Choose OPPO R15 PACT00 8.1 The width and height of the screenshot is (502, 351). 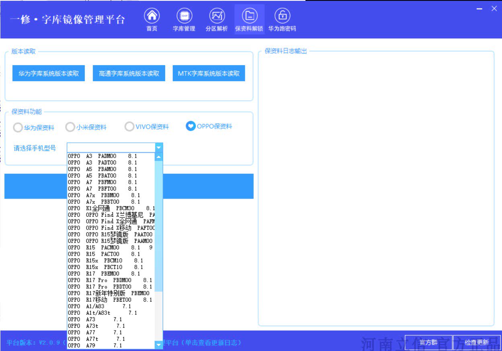click(x=111, y=254)
